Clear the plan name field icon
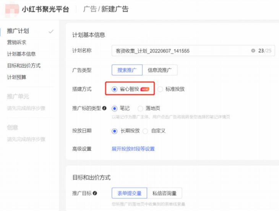279x211 pixels. (x=253, y=51)
